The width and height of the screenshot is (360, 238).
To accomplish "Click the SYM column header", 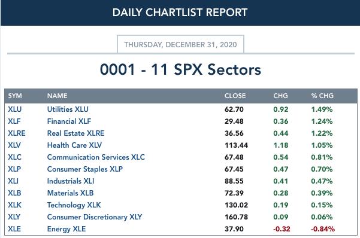I will pyautogui.click(x=15, y=96).
